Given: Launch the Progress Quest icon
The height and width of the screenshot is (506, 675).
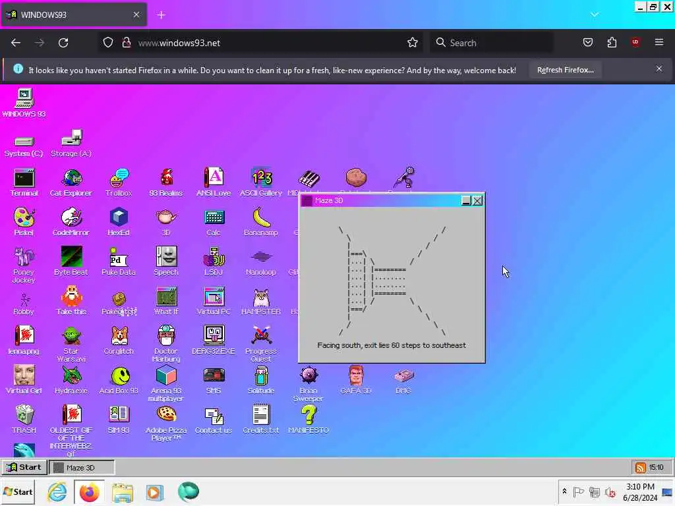Looking at the screenshot, I should click(261, 344).
